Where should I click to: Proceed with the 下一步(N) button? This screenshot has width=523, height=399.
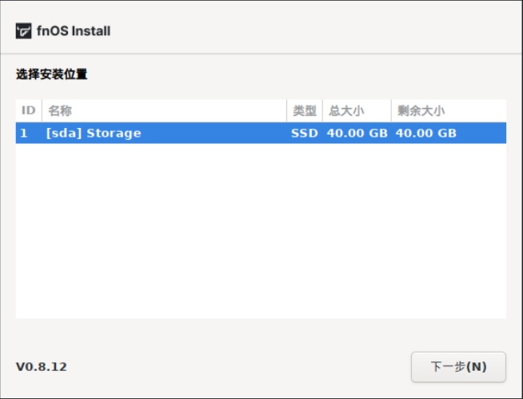pyautogui.click(x=459, y=367)
